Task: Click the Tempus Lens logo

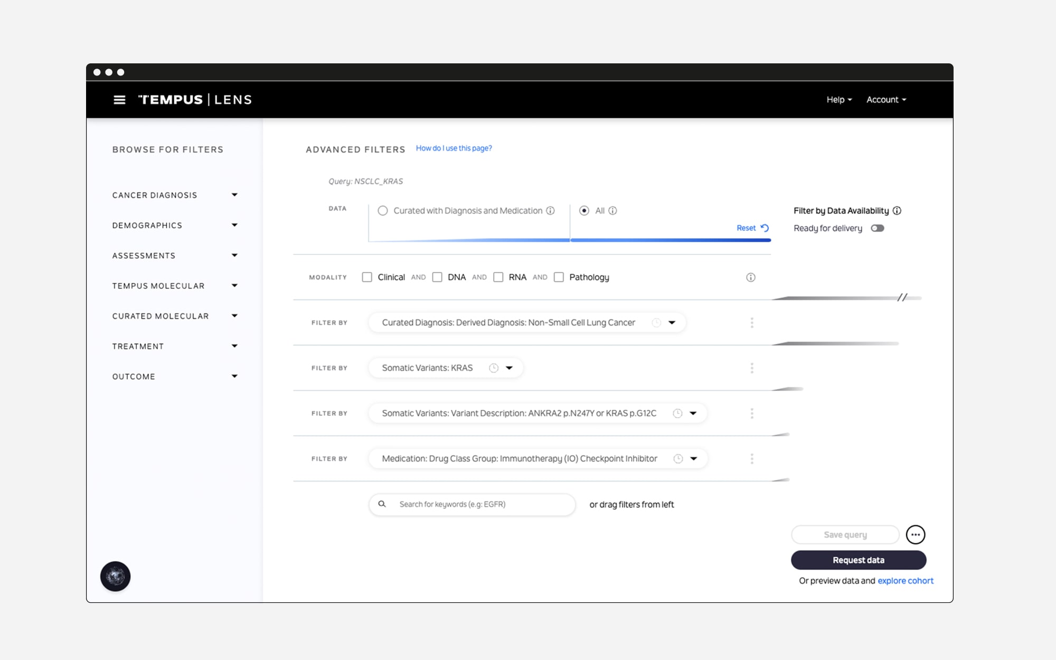Action: (x=195, y=100)
